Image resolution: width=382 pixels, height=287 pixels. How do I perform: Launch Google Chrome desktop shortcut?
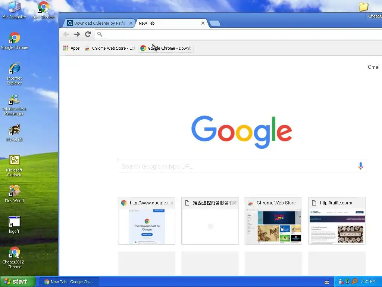pyautogui.click(x=15, y=41)
